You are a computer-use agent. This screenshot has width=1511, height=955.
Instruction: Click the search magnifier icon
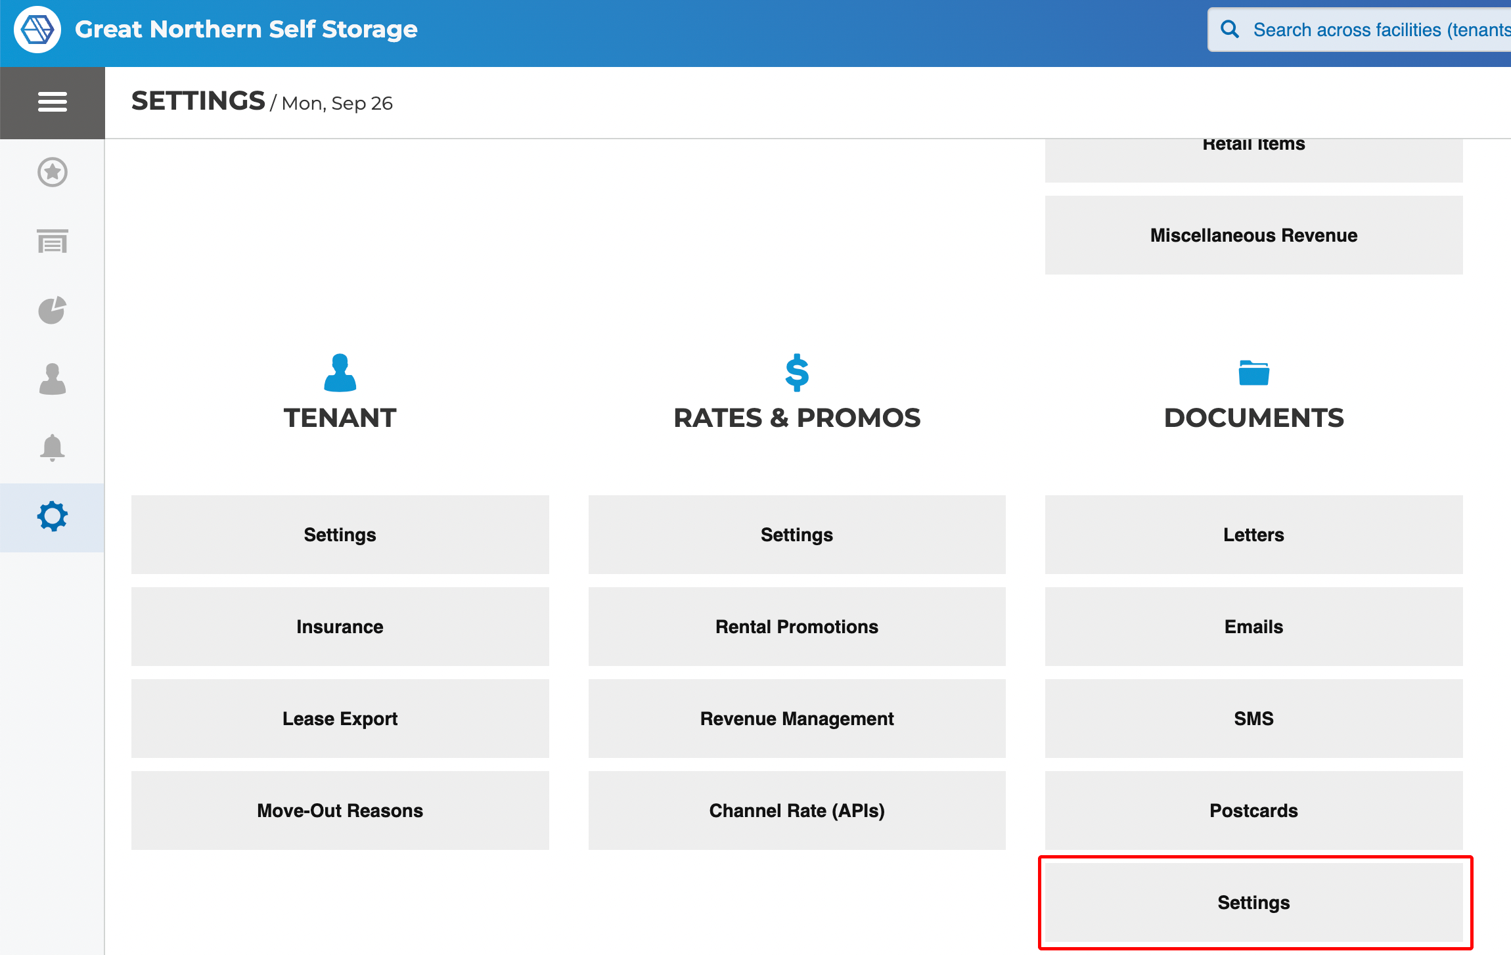pos(1230,29)
